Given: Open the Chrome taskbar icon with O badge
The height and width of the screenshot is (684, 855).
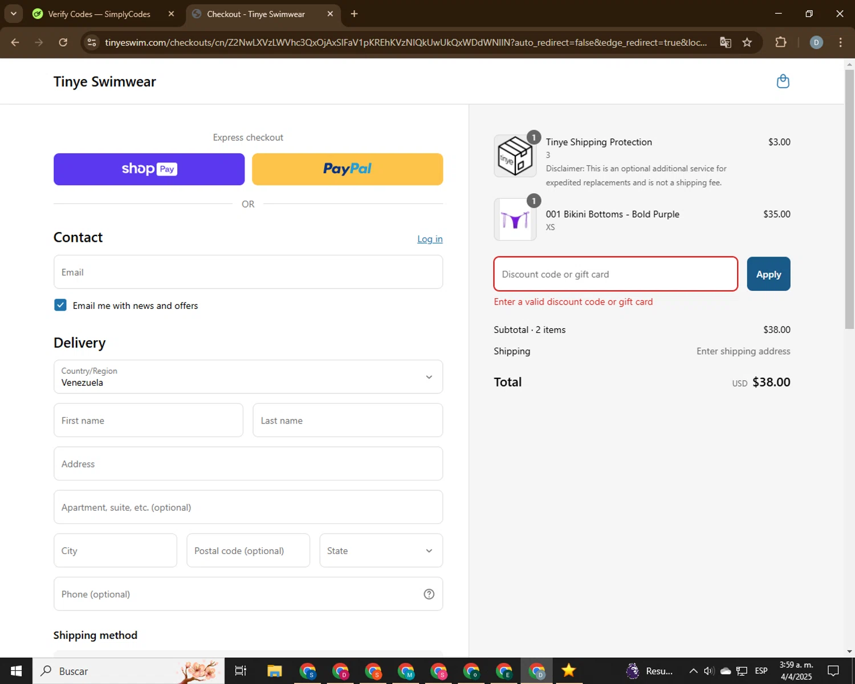Looking at the screenshot, I should tap(471, 671).
